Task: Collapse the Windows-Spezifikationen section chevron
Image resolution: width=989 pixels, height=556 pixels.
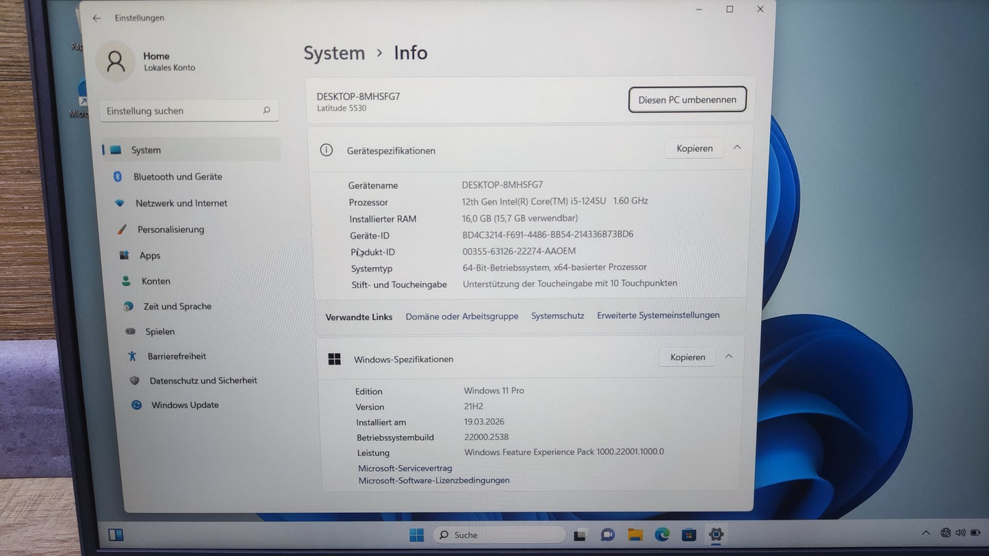Action: pyautogui.click(x=729, y=356)
